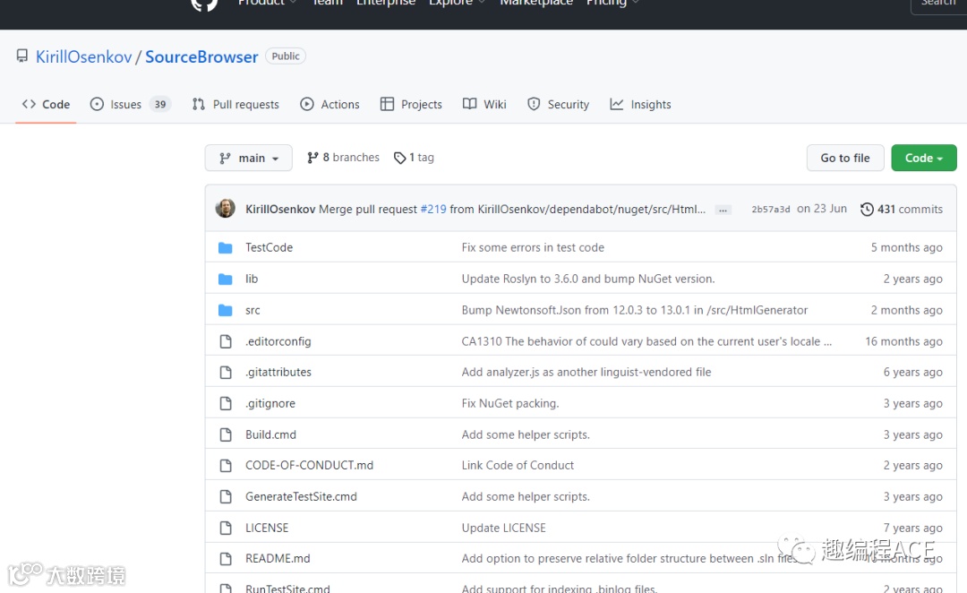Open commit 'Fix NuGet packing.' message
The image size is (967, 593).
[510, 404]
